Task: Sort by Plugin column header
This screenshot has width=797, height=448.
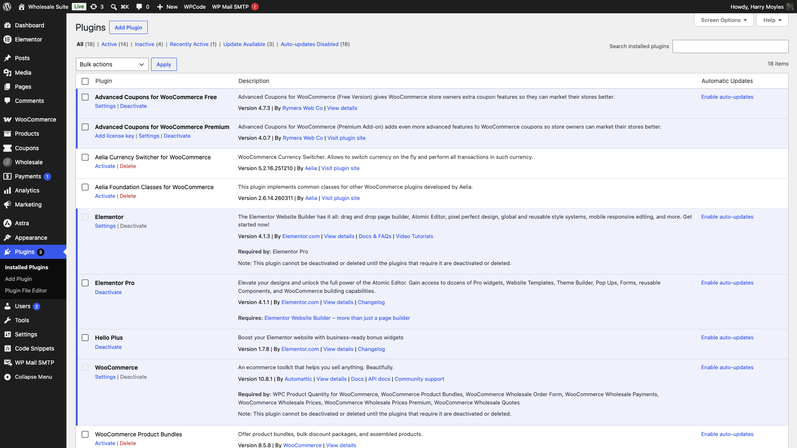Action: (x=103, y=81)
